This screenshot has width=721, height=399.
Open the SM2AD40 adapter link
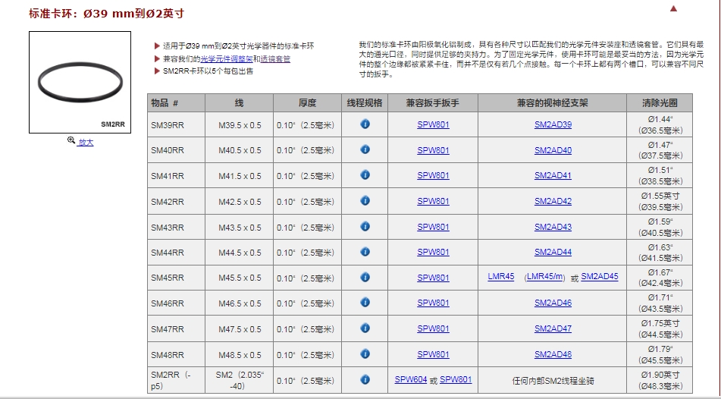point(553,150)
